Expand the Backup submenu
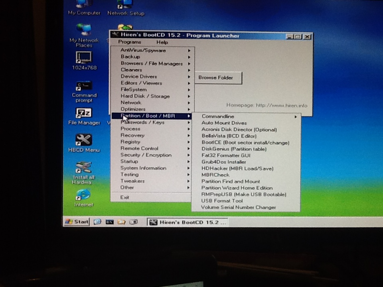This screenshot has height=287, width=383. click(x=152, y=57)
